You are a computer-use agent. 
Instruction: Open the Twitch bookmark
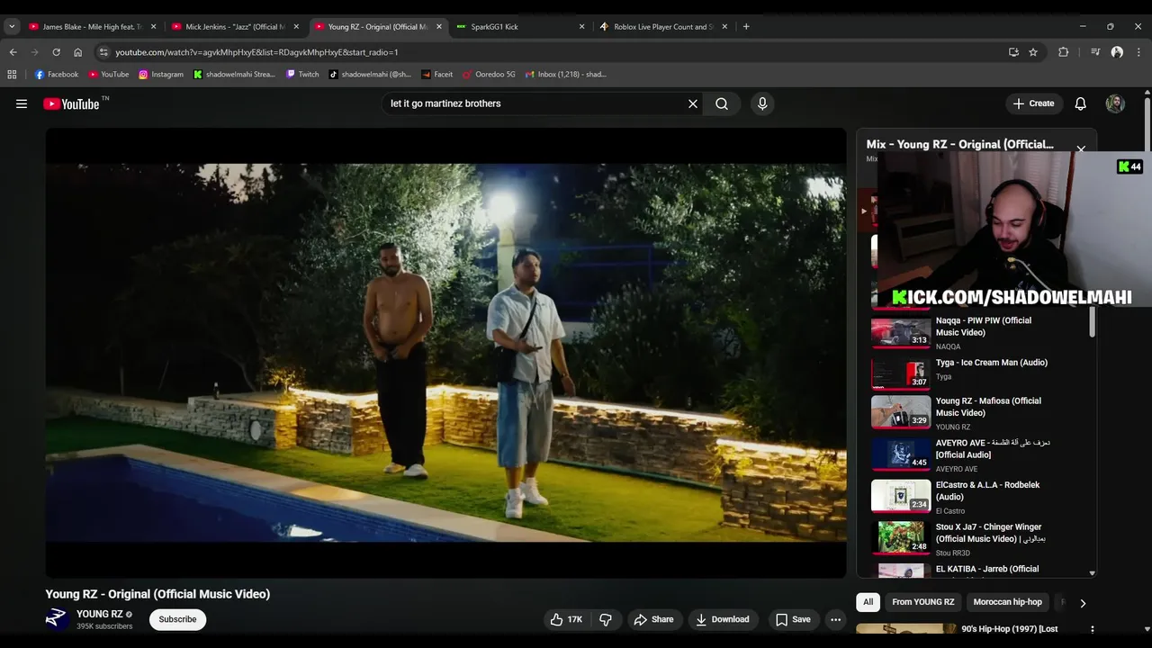pos(302,75)
